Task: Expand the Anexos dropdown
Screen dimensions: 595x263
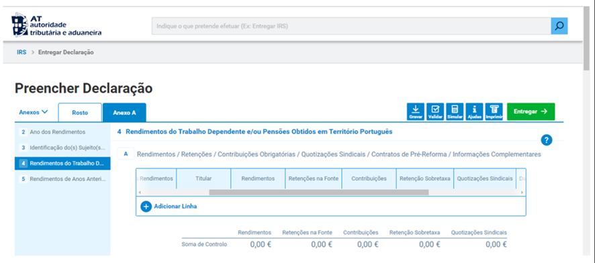Action: [x=34, y=112]
